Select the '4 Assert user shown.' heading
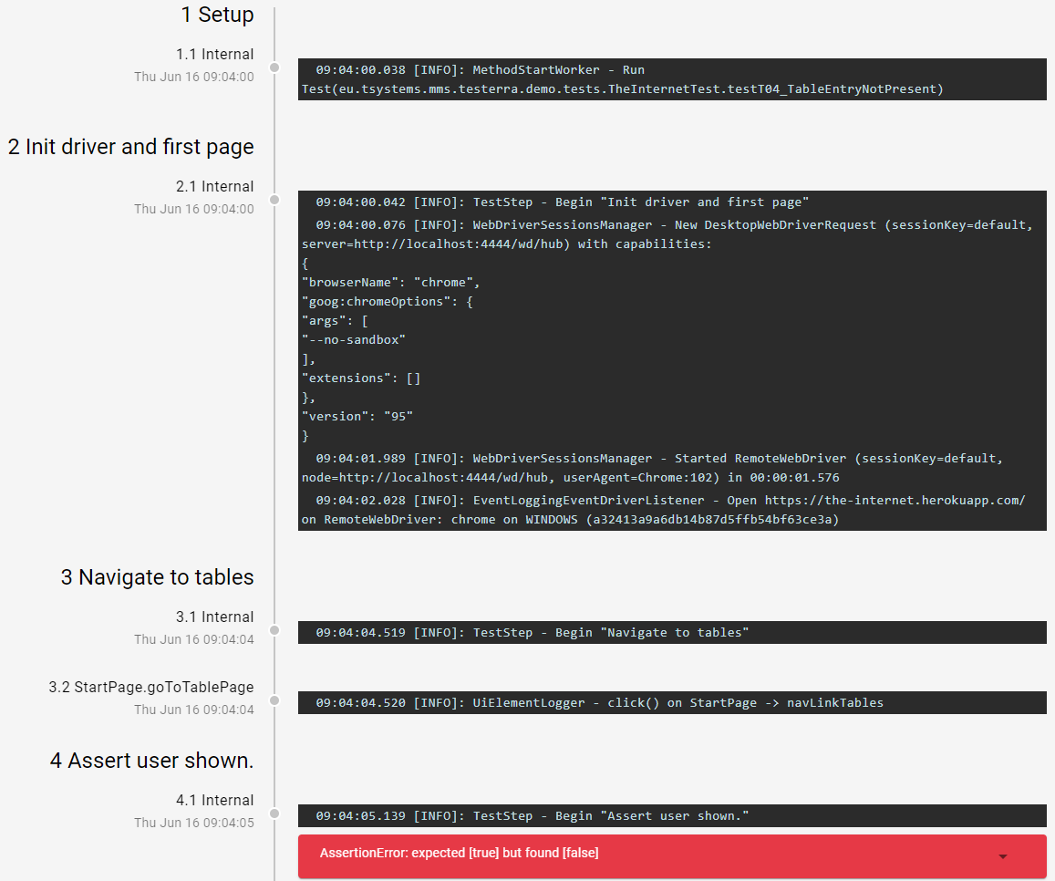1055x881 pixels. tap(152, 760)
